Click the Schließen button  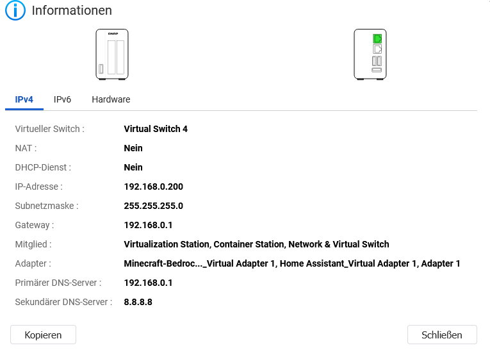442,335
